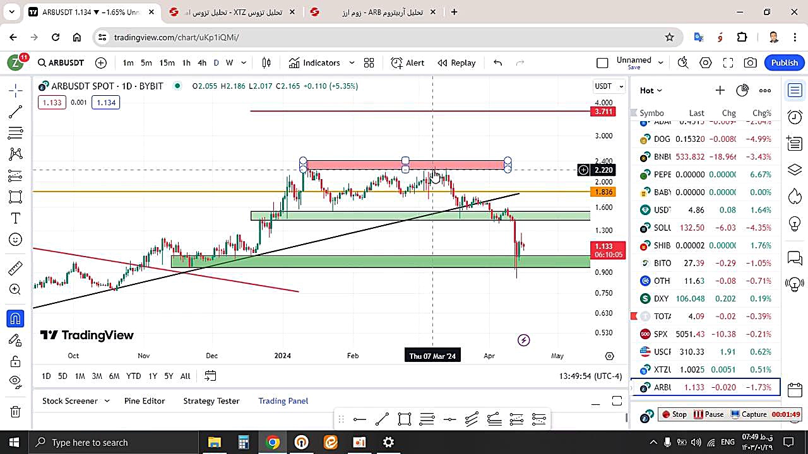The width and height of the screenshot is (808, 454).
Task: Toggle lock all drawing tools
Action: pos(16,361)
